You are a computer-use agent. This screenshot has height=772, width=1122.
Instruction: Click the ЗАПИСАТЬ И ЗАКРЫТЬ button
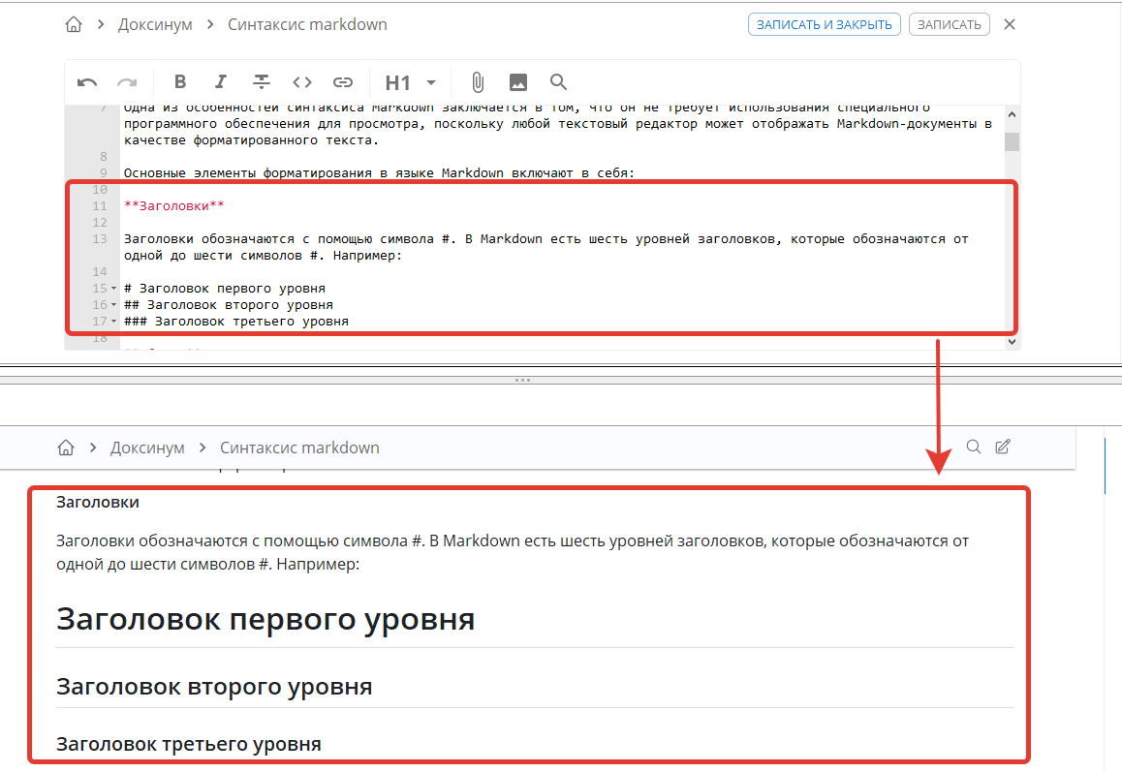(824, 24)
